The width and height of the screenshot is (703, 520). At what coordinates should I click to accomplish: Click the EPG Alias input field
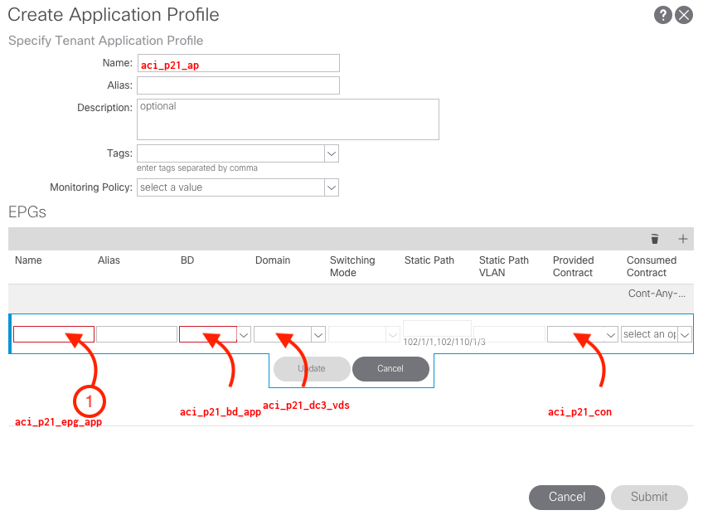[137, 334]
